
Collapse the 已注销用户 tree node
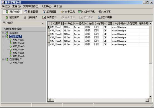tap(3, 59)
